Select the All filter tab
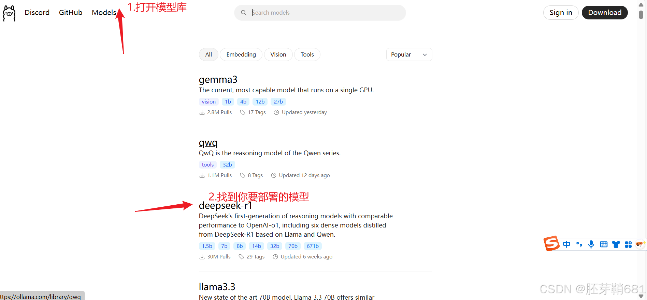Viewport: 647px width, 300px height. [x=209, y=54]
